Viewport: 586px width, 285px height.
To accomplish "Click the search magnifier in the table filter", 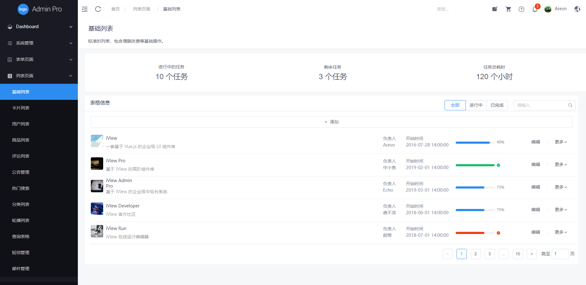I will pos(570,105).
